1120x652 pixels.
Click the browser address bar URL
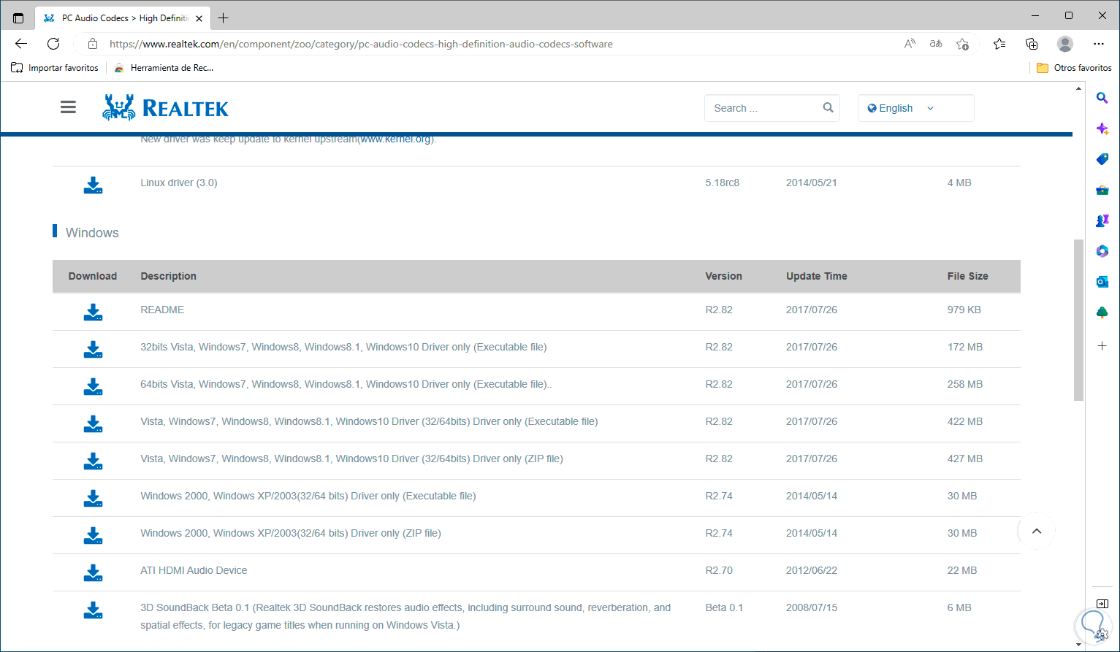361,44
